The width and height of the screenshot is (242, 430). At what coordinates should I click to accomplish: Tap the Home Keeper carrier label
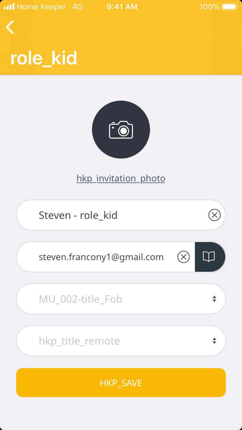pos(41,7)
